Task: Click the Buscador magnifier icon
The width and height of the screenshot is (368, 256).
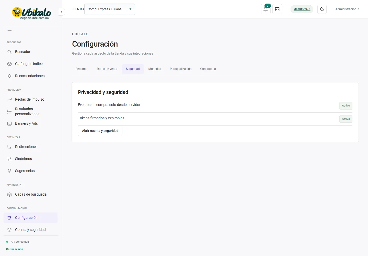Action: tap(9, 52)
